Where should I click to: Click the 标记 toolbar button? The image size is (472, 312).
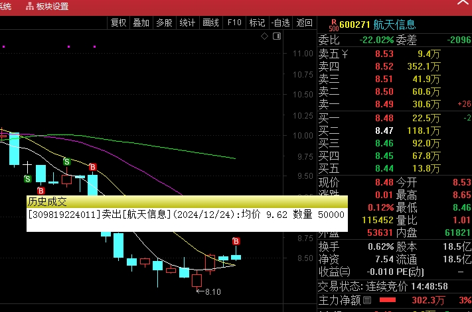257,23
